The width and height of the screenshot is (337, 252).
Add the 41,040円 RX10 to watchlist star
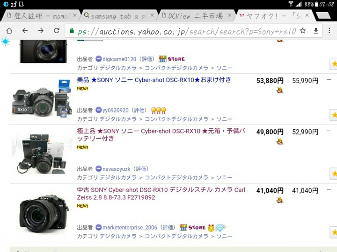tap(334, 232)
